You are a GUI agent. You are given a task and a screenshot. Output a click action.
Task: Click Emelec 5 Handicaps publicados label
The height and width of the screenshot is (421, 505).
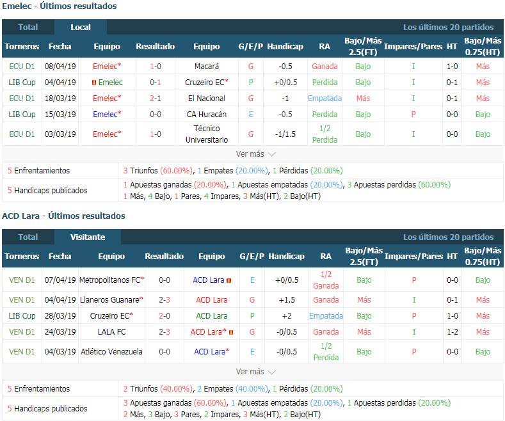47,191
